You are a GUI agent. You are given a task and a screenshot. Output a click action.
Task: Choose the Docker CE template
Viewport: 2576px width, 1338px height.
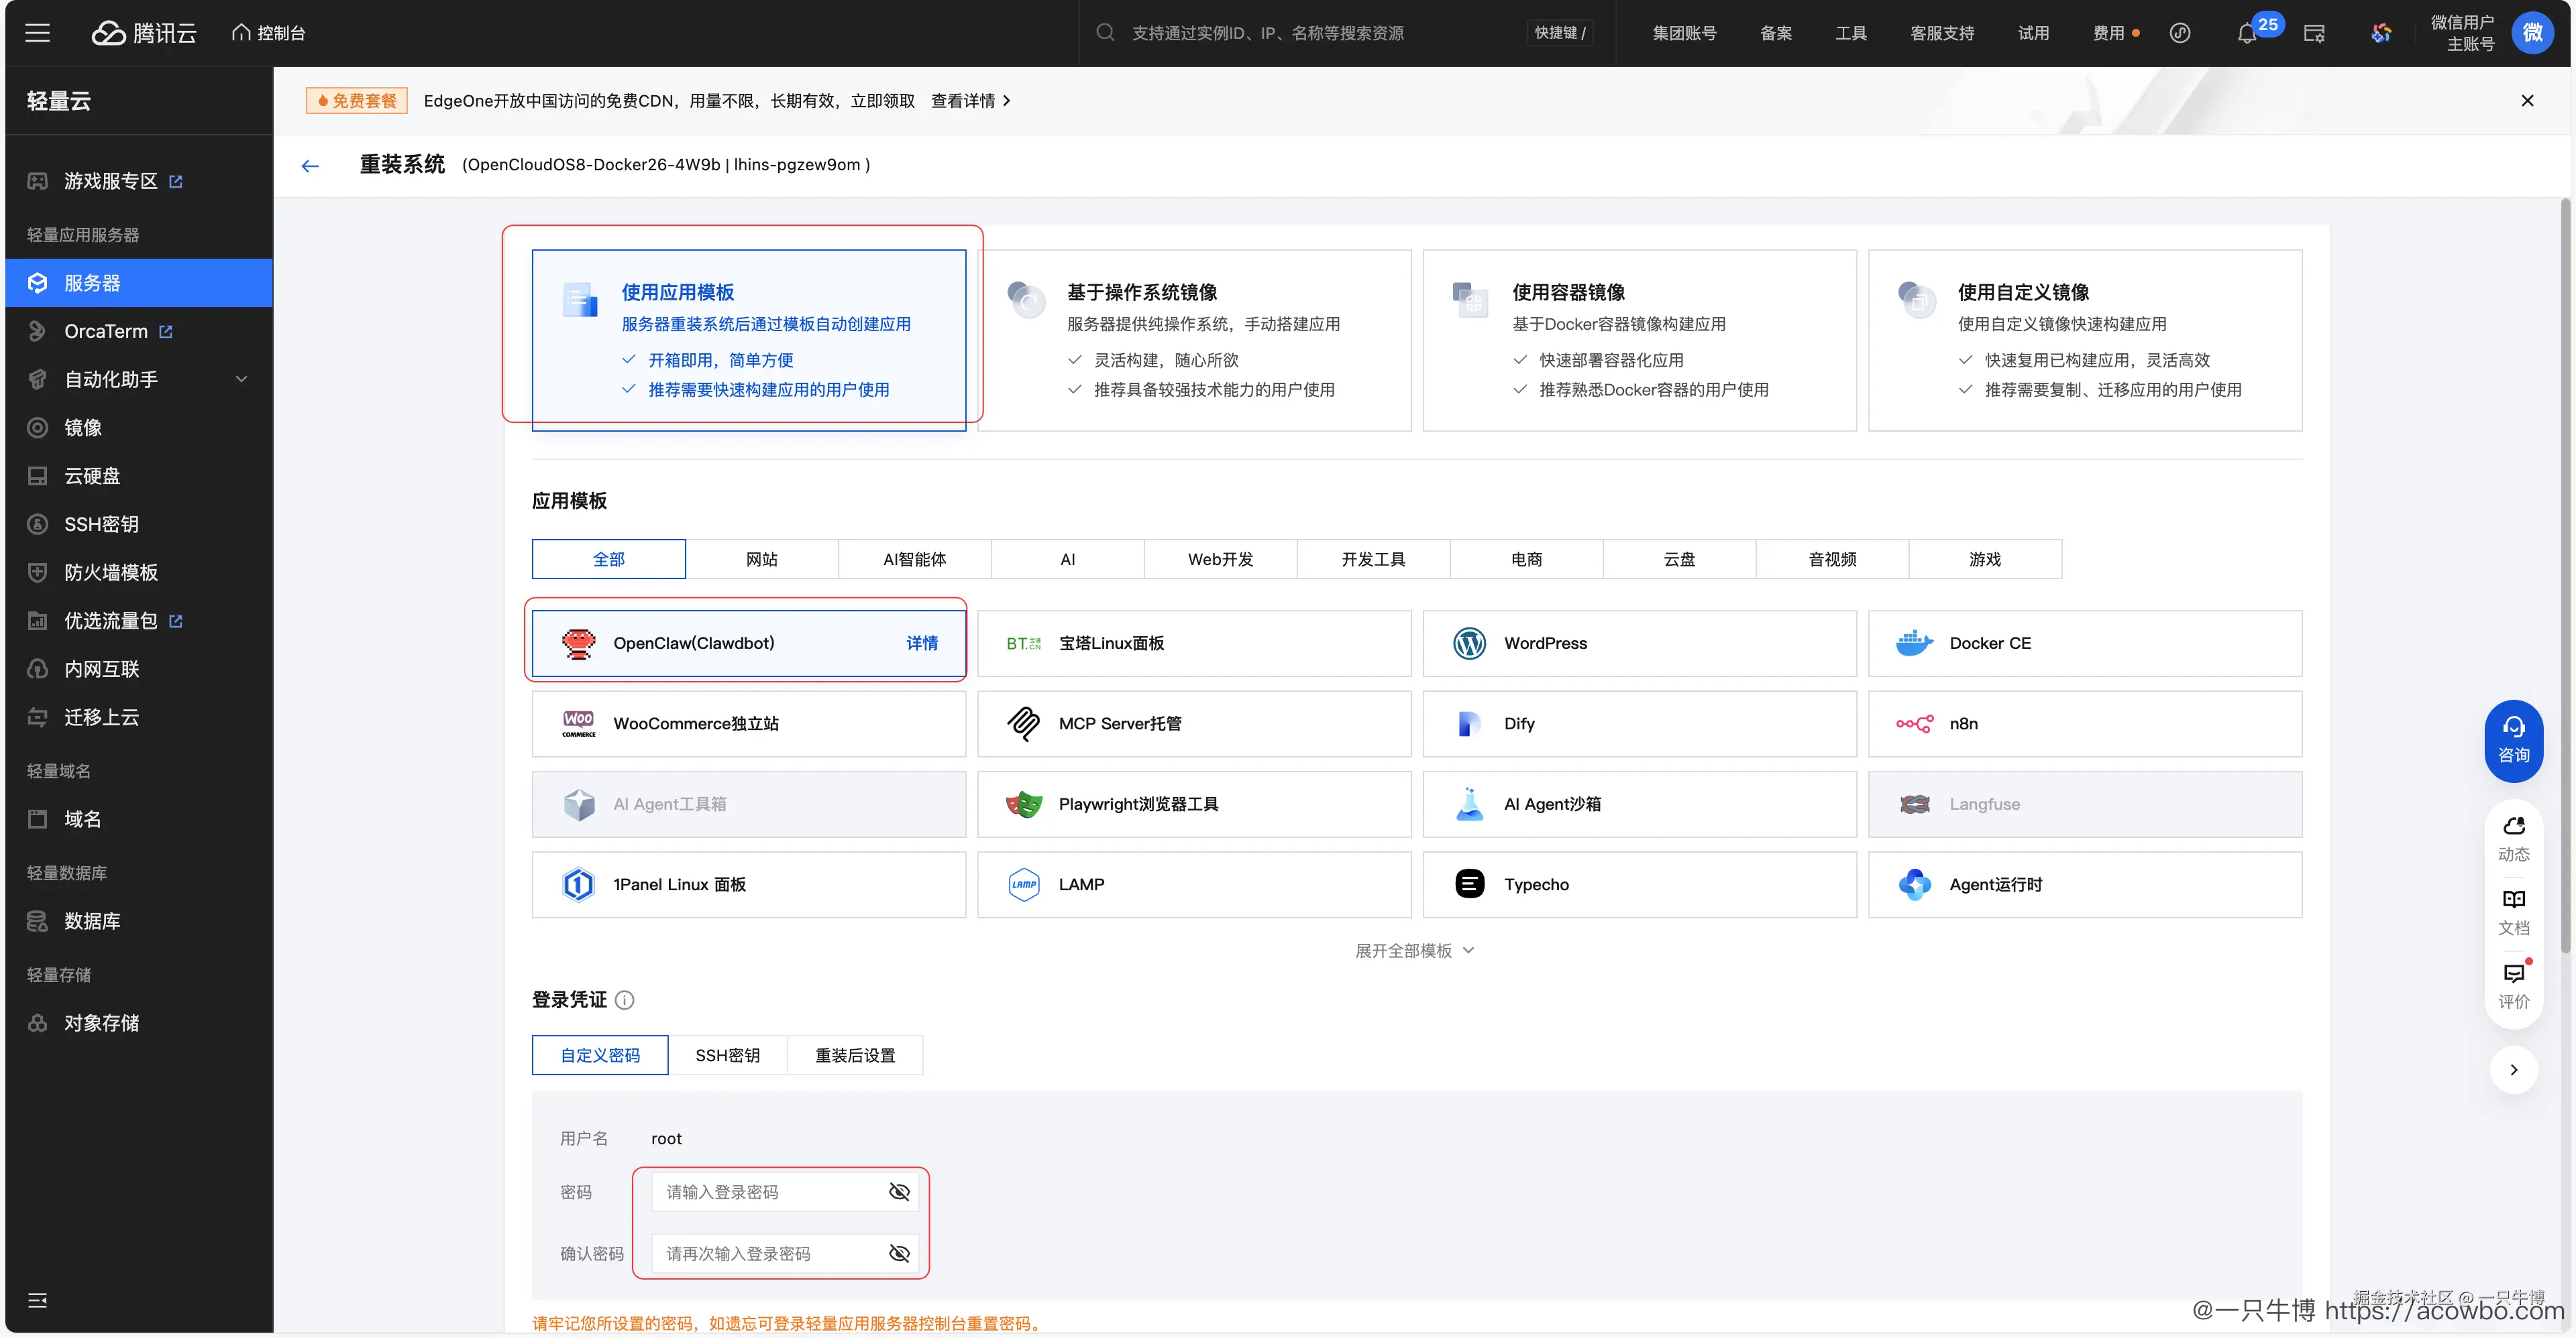click(2085, 642)
